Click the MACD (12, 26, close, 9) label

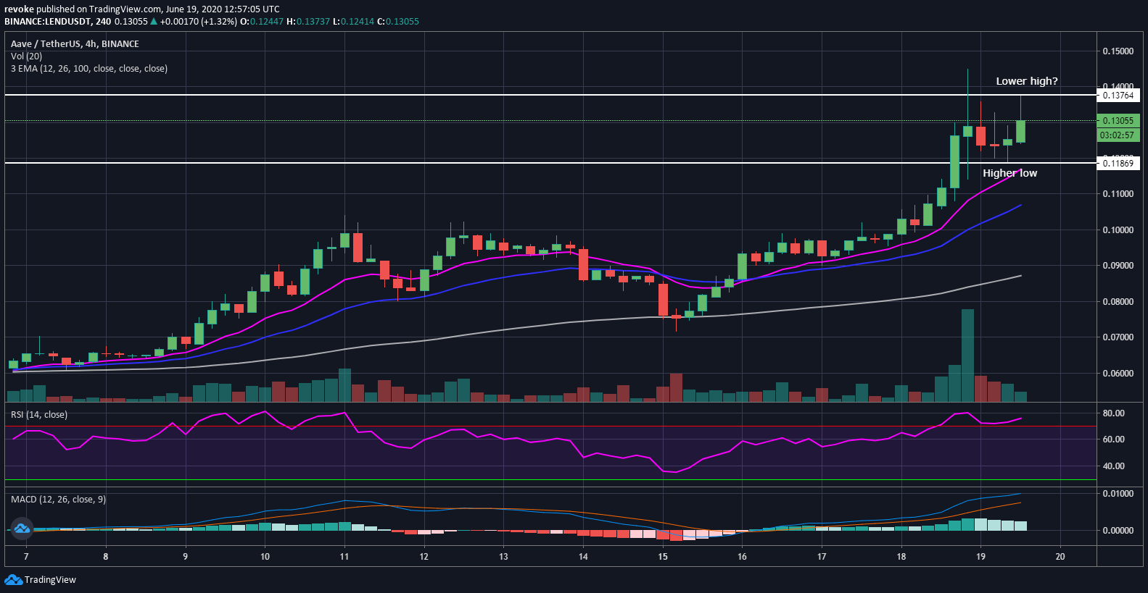point(58,500)
